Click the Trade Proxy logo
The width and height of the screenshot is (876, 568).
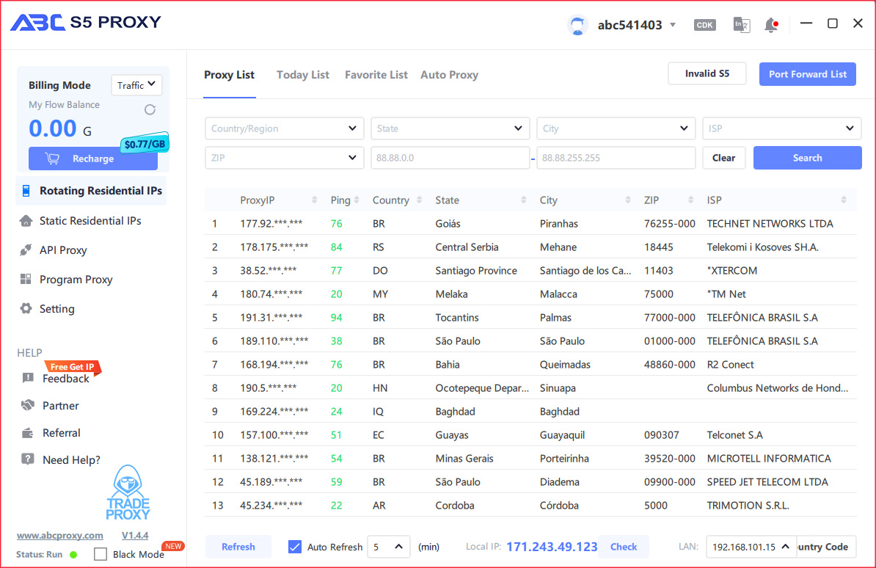(128, 492)
